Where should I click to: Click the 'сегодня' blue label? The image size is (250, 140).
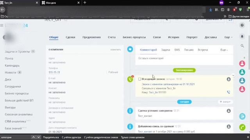[x=184, y=102]
